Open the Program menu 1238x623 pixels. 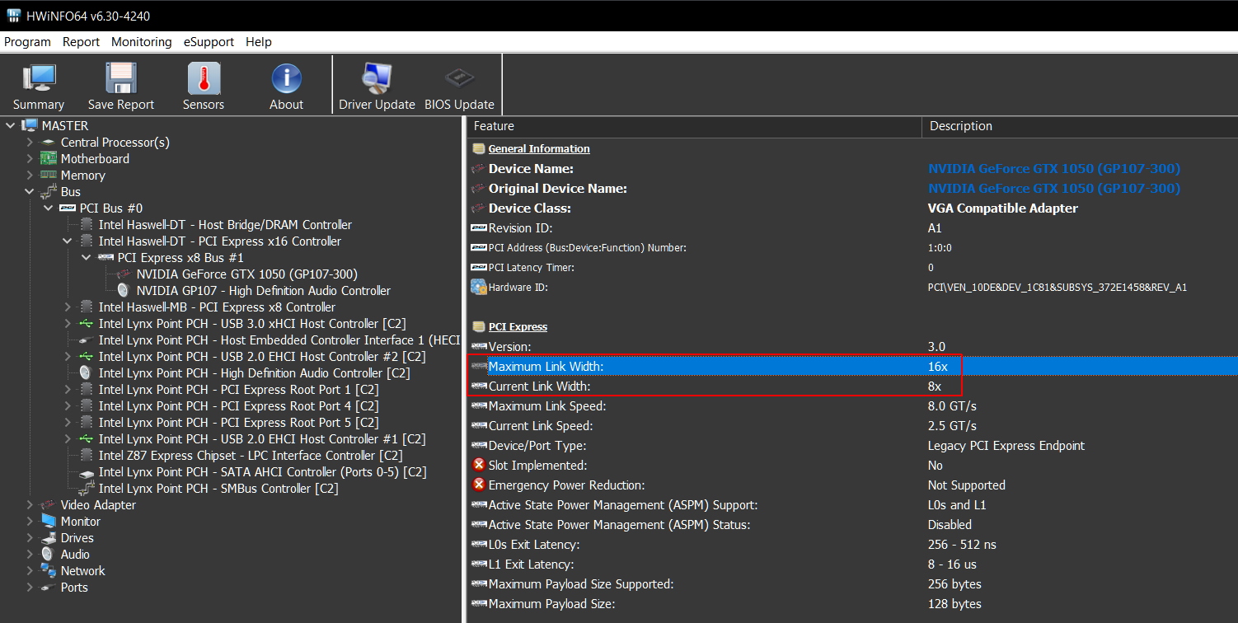pos(27,41)
